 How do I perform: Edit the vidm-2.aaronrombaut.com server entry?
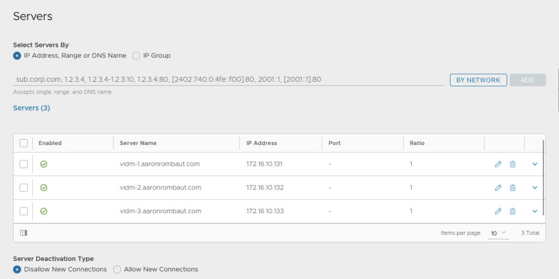[x=498, y=187]
